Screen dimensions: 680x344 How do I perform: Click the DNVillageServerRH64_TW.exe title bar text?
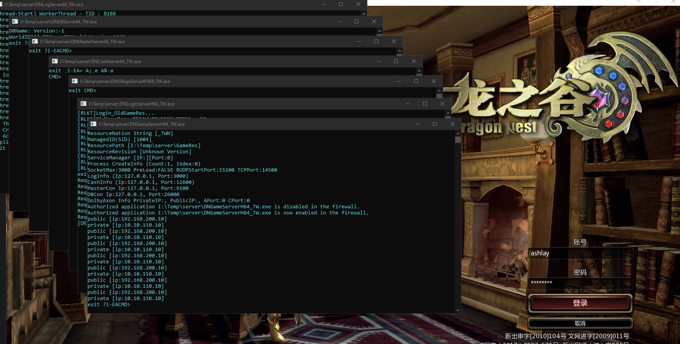(x=125, y=81)
